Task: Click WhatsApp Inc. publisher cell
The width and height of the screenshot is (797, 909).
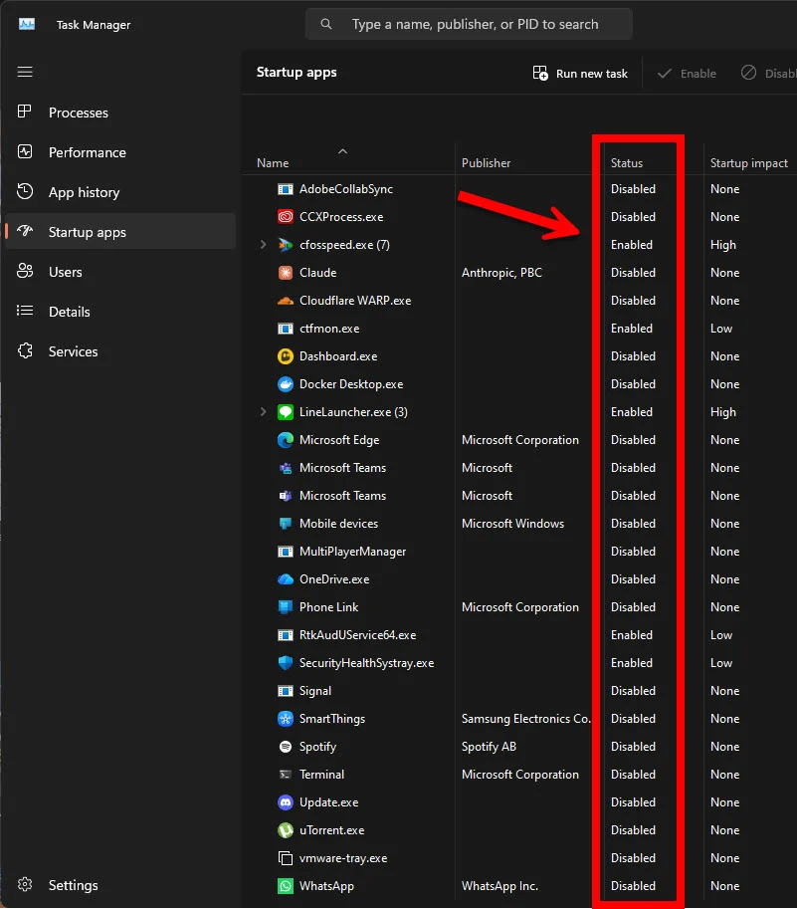Action: tap(499, 886)
